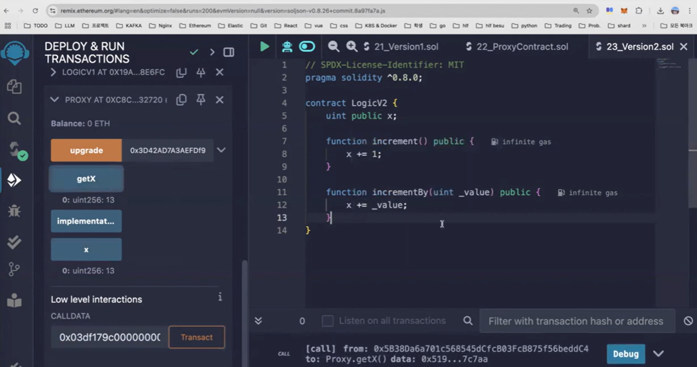Click the chevron in Deploy & Run header
The height and width of the screenshot is (367, 697).
point(212,52)
